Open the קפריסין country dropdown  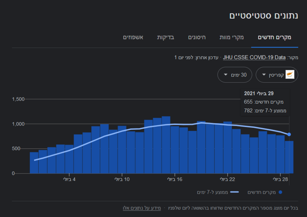point(277,75)
